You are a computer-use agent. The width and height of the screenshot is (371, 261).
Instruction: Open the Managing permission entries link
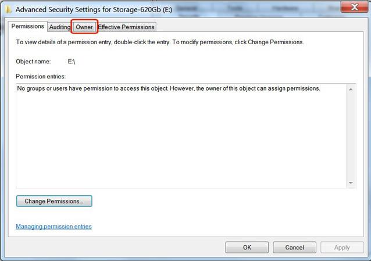coord(53,226)
